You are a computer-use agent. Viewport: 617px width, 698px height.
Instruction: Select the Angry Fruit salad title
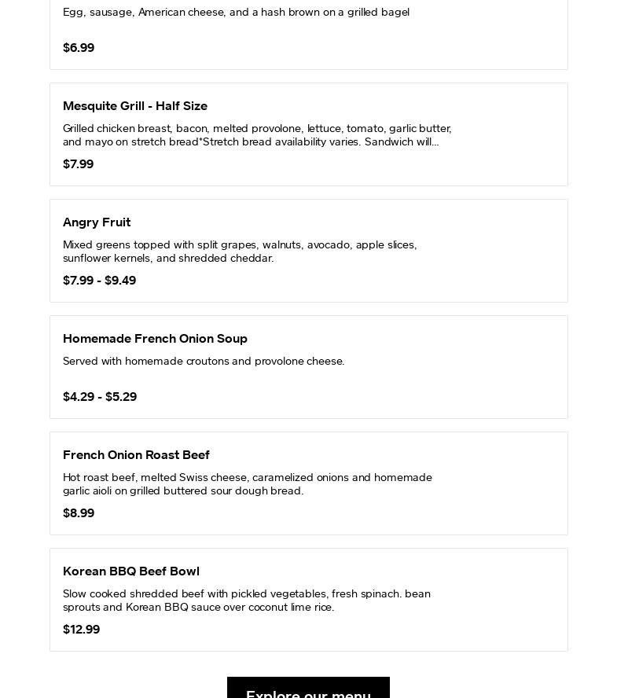97,222
